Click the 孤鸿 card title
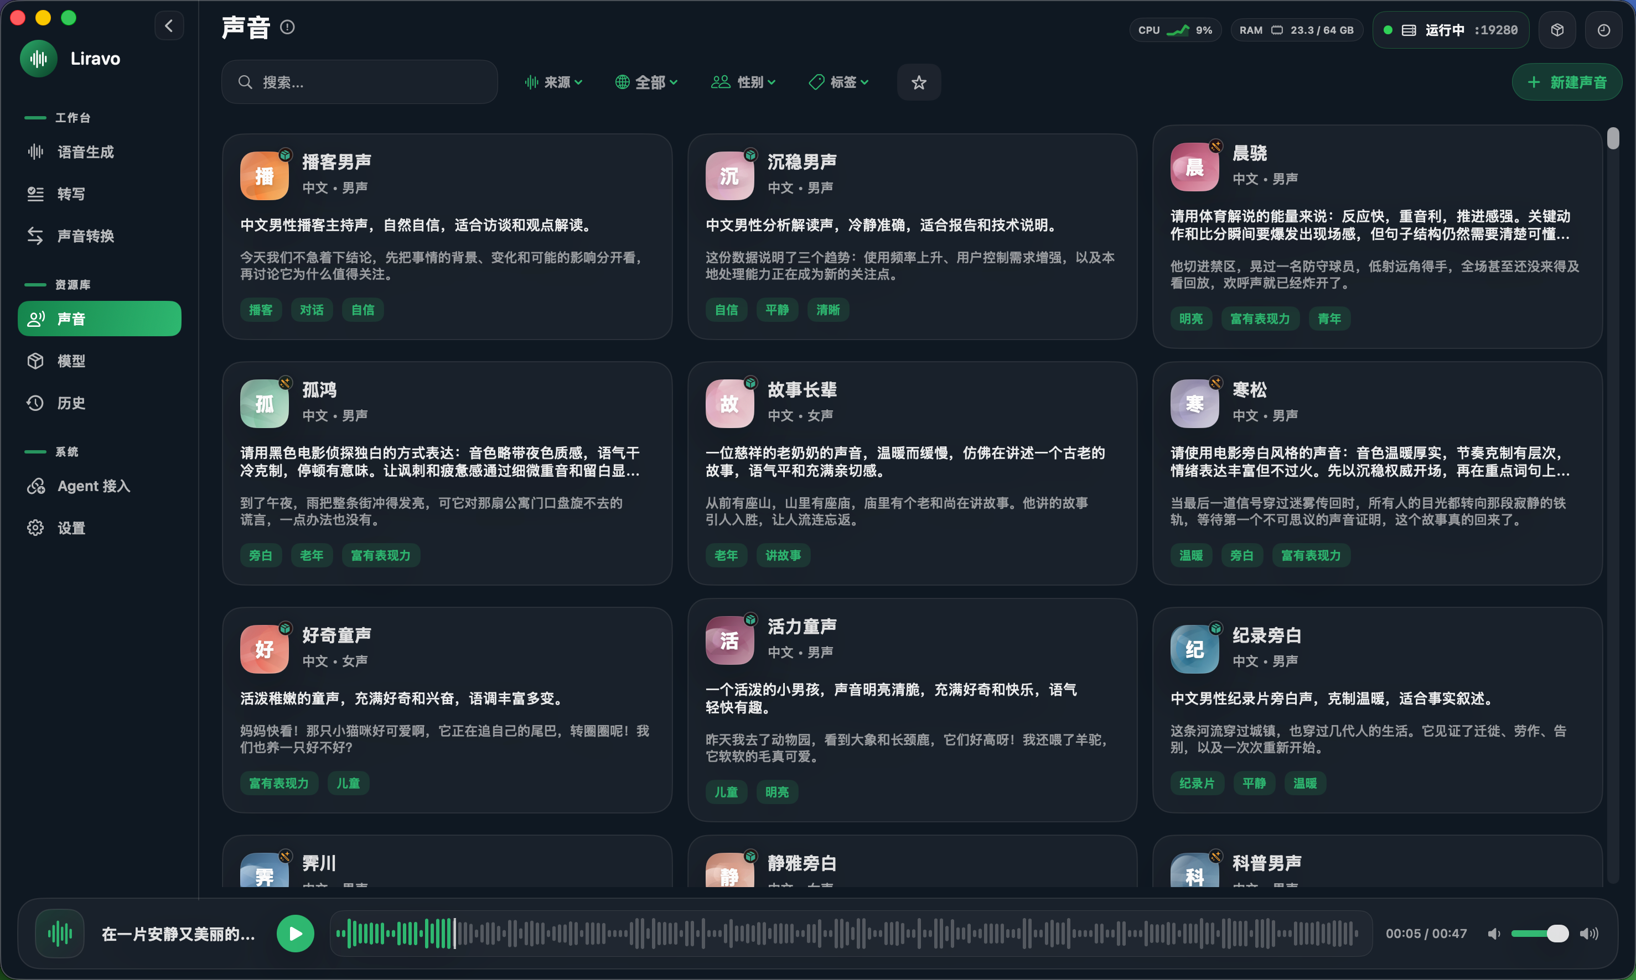 pyautogui.click(x=319, y=390)
